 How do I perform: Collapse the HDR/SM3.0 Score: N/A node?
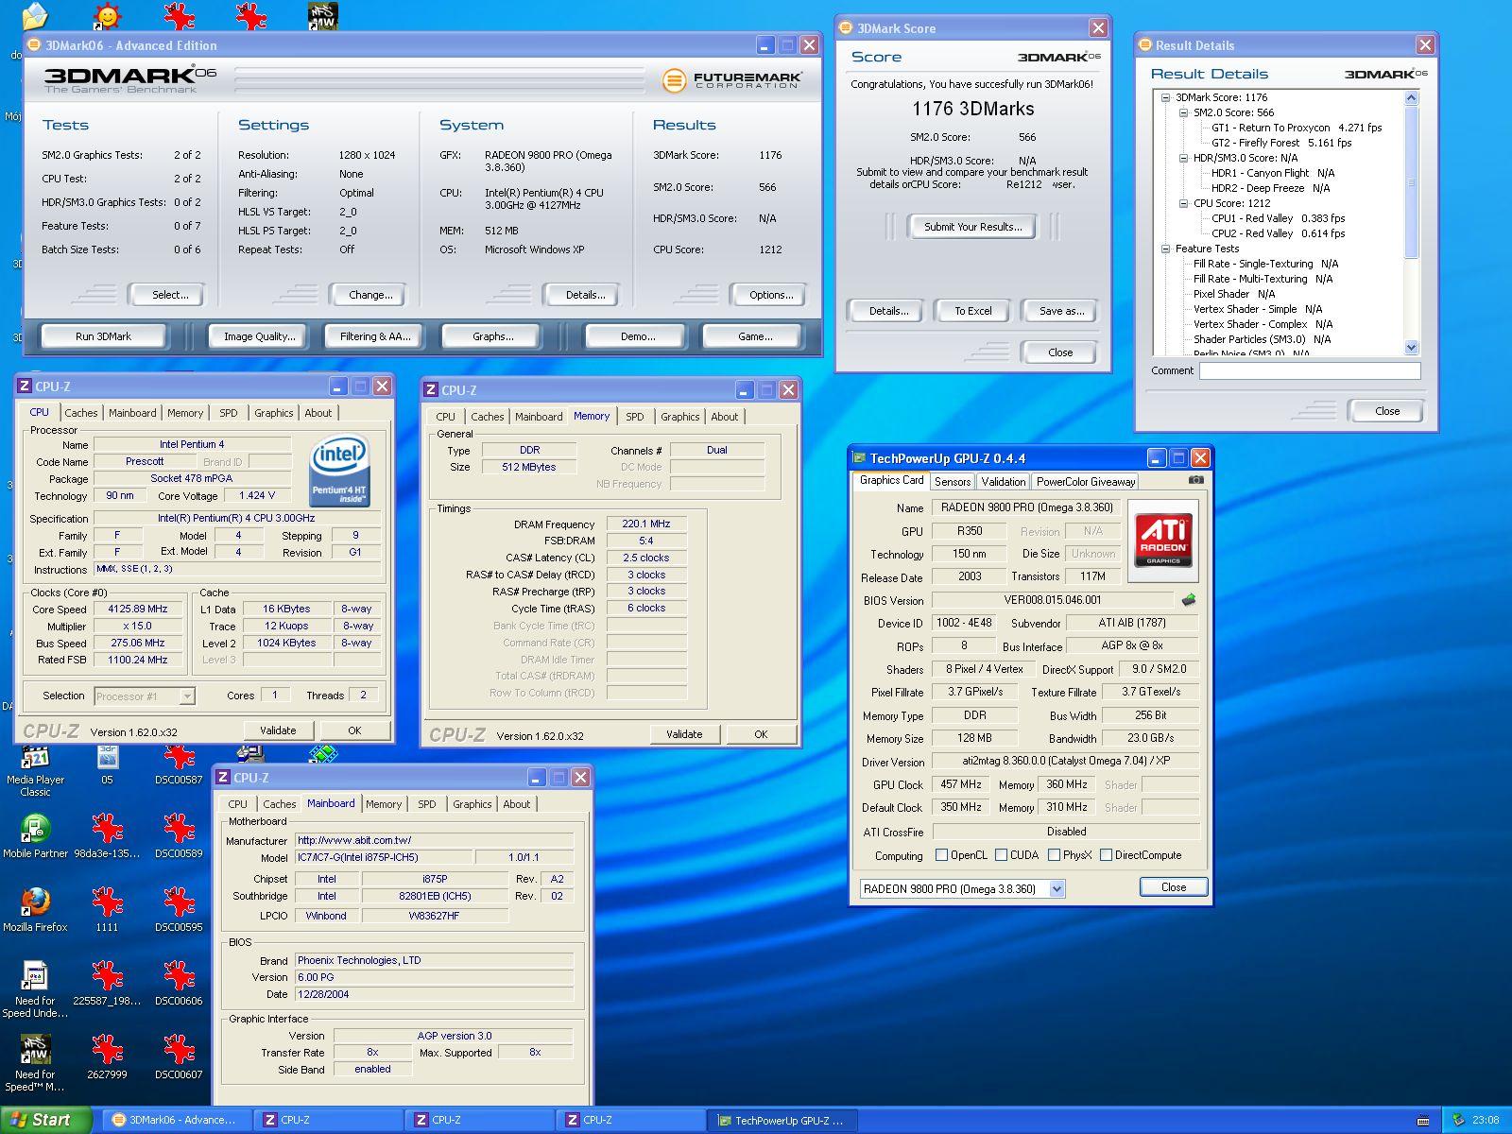pyautogui.click(x=1183, y=158)
